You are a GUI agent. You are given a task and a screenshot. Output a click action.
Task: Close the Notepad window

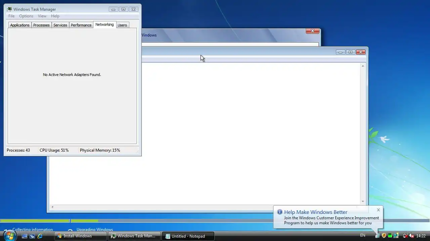coord(360,52)
